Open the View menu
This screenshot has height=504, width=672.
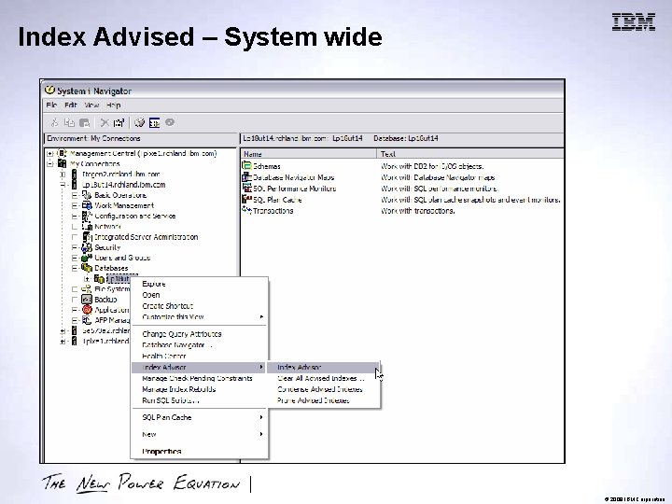[91, 105]
